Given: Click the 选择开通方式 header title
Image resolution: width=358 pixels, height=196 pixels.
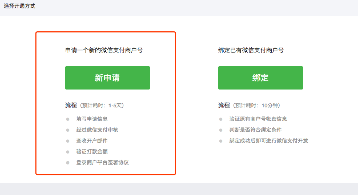Looking at the screenshot, I should point(20,6).
